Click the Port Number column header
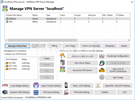Image resolution: width=135 pixels, height=100 pixels. click(13, 59)
